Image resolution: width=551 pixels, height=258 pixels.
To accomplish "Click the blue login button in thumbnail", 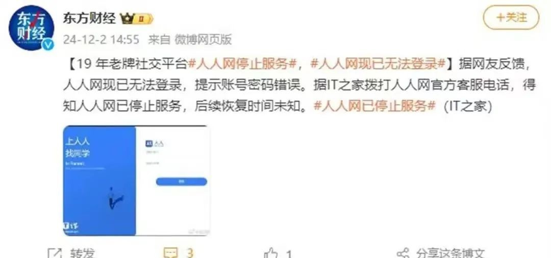I will [x=181, y=182].
